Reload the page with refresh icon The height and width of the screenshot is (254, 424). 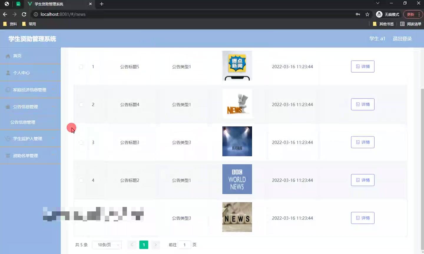tap(24, 14)
